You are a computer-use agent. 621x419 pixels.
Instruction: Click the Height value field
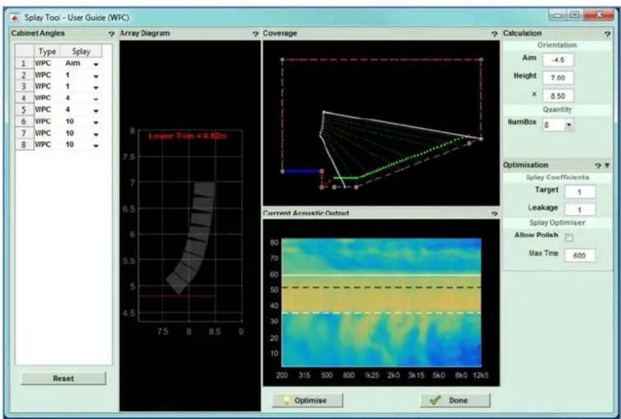[x=558, y=78]
